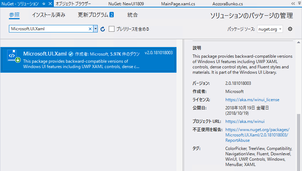This screenshot has height=171, width=302.
Task: Switch to the 統合 tab
Action: pos(133,15)
